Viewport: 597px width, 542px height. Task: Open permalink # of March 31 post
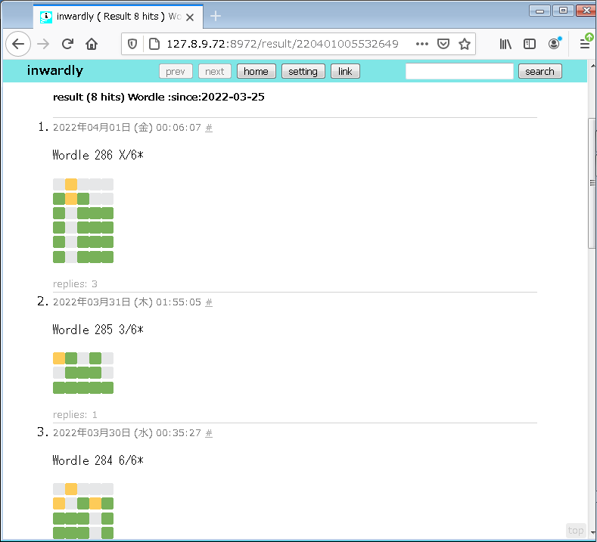[x=209, y=302]
